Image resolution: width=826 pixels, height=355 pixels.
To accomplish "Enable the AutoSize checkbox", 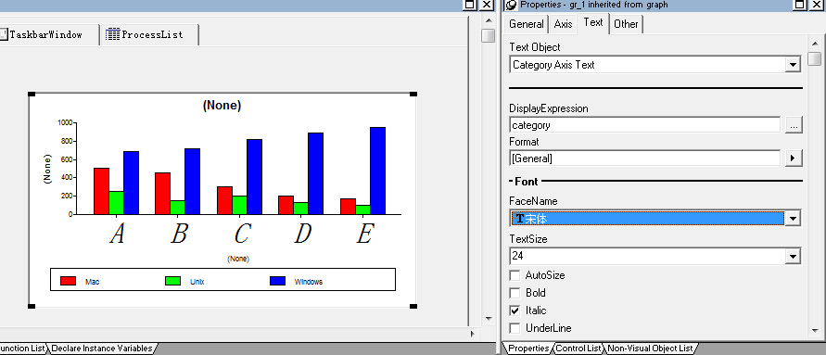I will 515,275.
